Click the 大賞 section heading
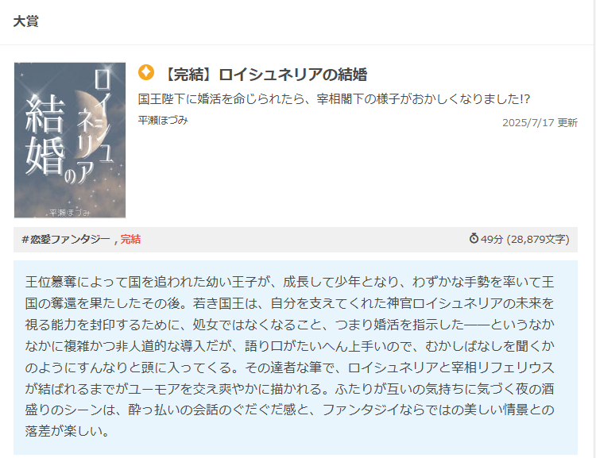Screen dimensions: 596x458 26,21
